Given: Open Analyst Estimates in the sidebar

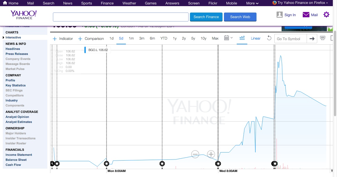Looking at the screenshot, I should [19, 122].
